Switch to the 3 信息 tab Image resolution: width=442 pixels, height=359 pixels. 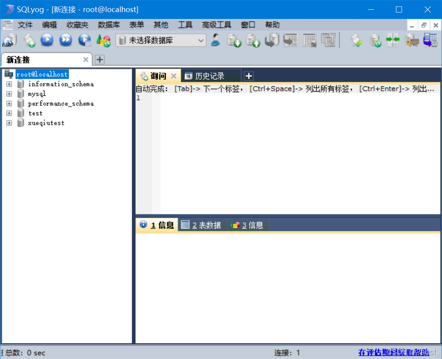point(248,225)
